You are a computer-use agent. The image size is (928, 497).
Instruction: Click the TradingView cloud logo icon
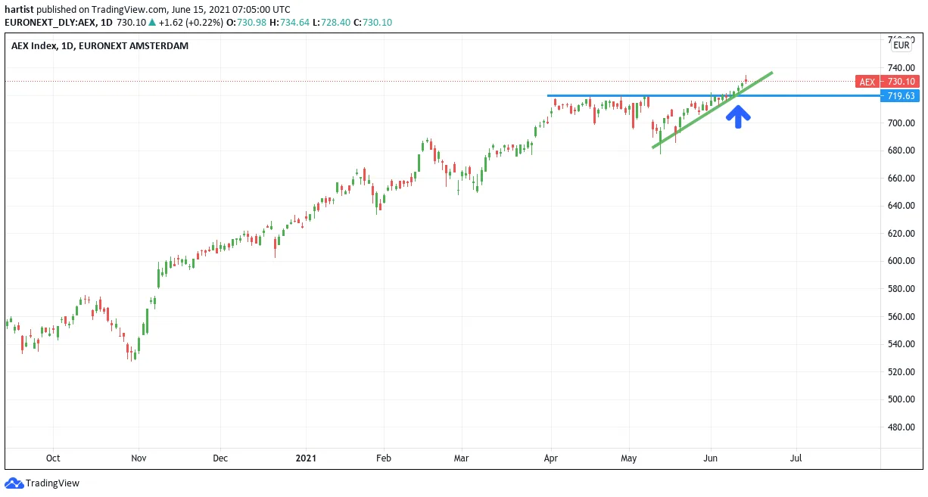click(14, 483)
